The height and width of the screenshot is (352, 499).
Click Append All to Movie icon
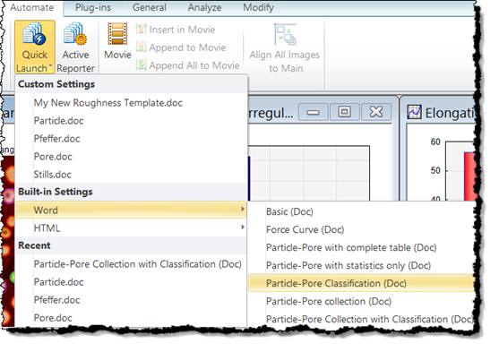pos(141,64)
